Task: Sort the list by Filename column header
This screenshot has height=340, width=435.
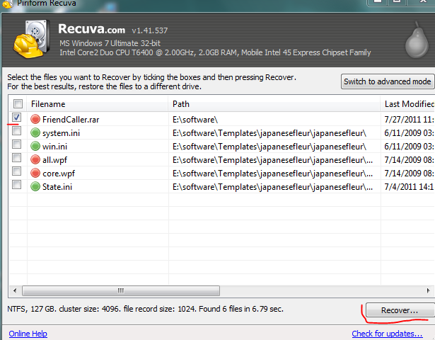Action: 98,104
